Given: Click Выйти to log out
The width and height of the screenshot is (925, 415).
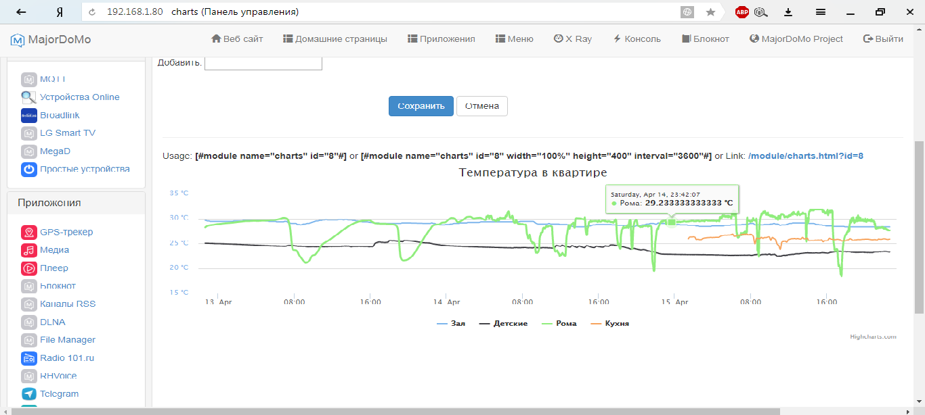Looking at the screenshot, I should click(883, 39).
